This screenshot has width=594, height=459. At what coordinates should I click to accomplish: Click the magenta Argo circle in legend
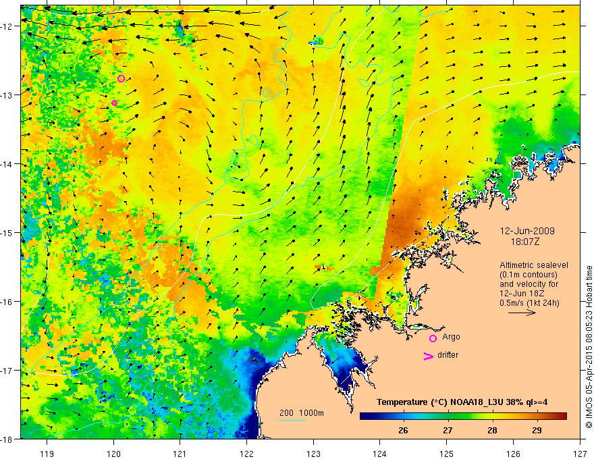[433, 338]
